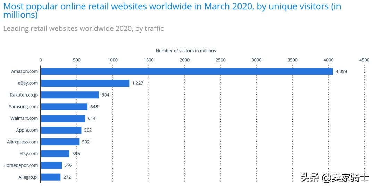Click the axis tick label '2500'
Image resolution: width=375 pixels, height=188 pixels.
pos(220,60)
